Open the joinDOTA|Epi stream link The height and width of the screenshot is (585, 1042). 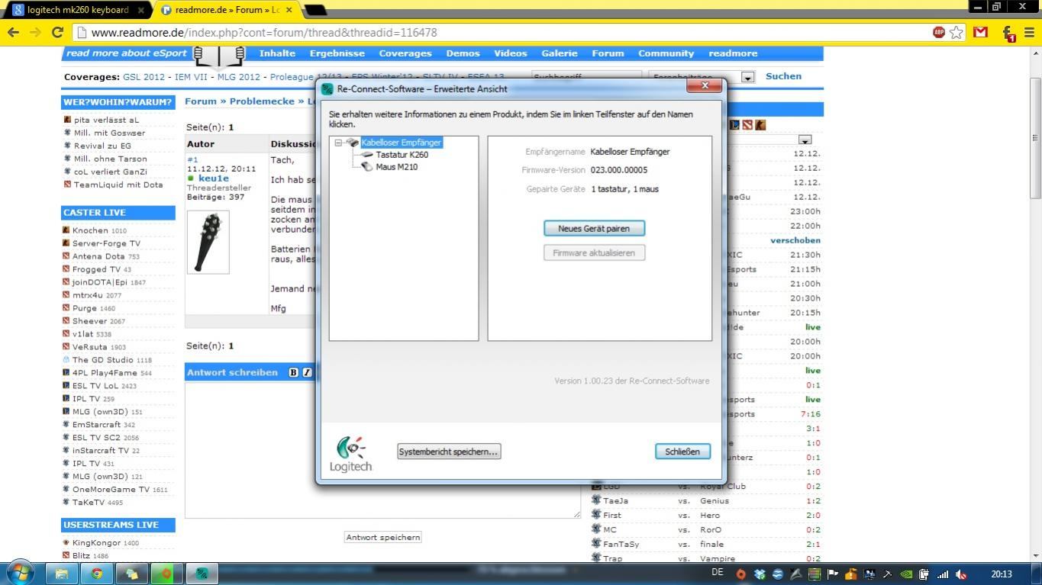pos(99,282)
